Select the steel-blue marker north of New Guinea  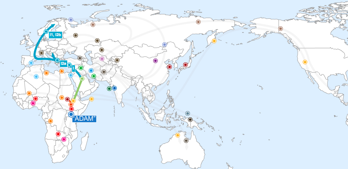187,113
